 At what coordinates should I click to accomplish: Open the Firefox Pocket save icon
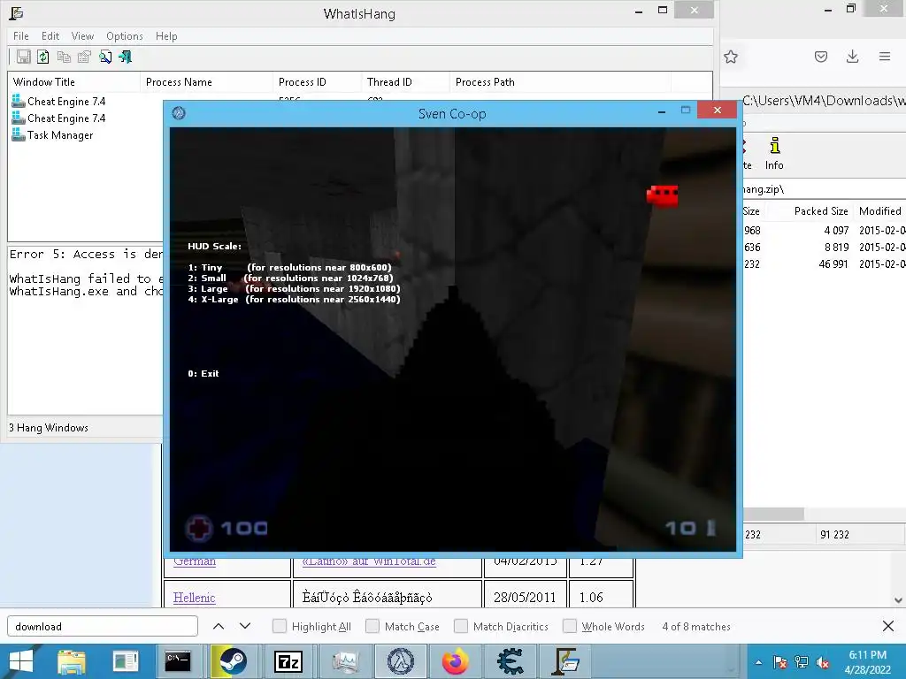tap(820, 57)
